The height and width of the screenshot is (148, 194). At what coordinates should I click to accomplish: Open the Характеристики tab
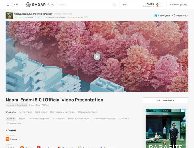(x=88, y=112)
